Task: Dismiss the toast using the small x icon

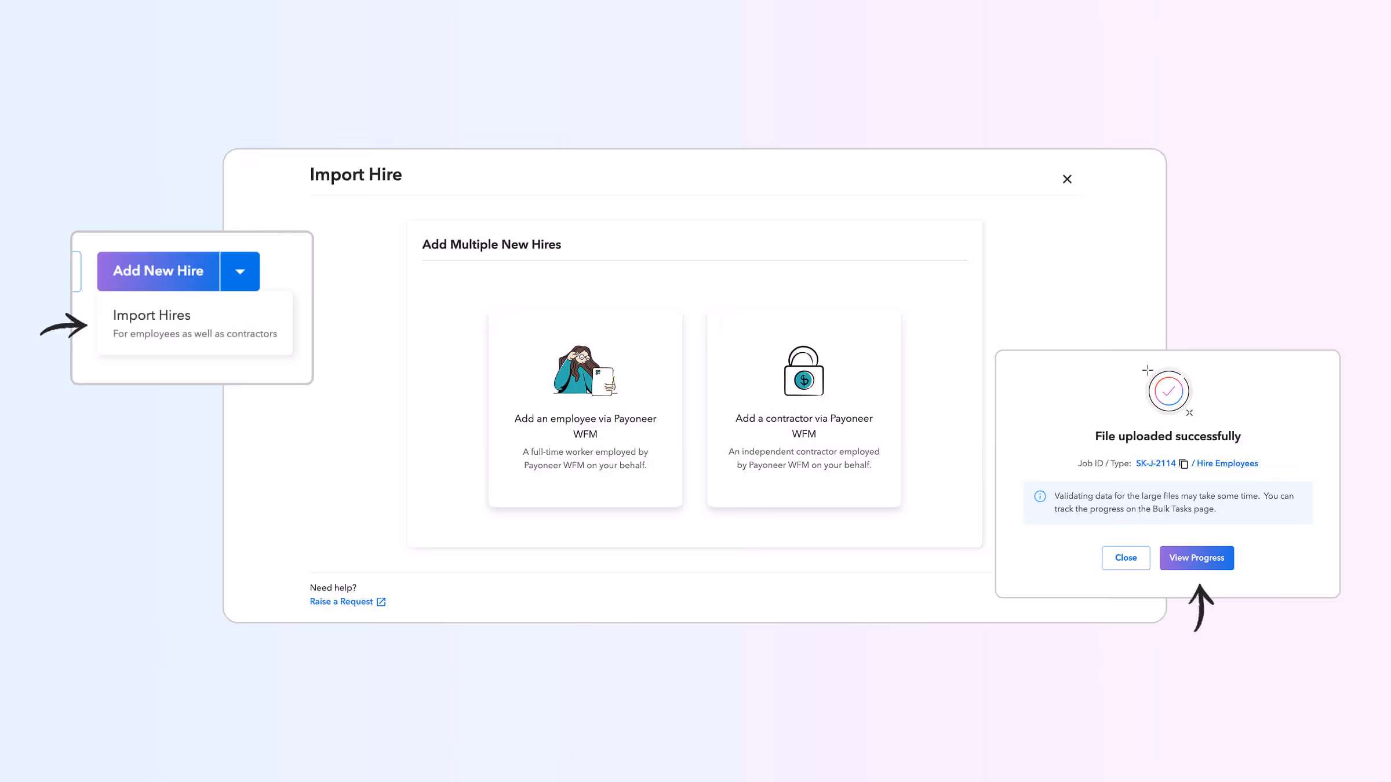Action: tap(1190, 412)
